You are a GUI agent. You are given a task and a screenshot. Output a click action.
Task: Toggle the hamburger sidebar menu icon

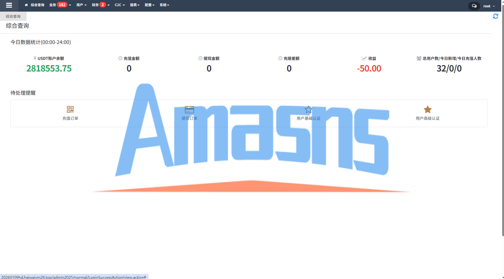9,5
